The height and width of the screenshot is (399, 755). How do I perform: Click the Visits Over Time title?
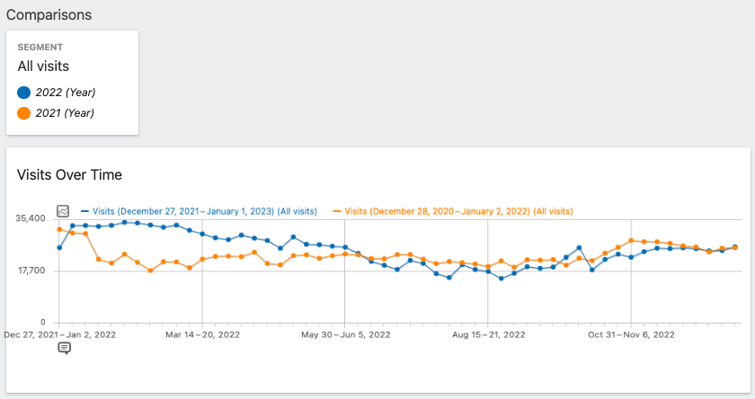click(69, 175)
